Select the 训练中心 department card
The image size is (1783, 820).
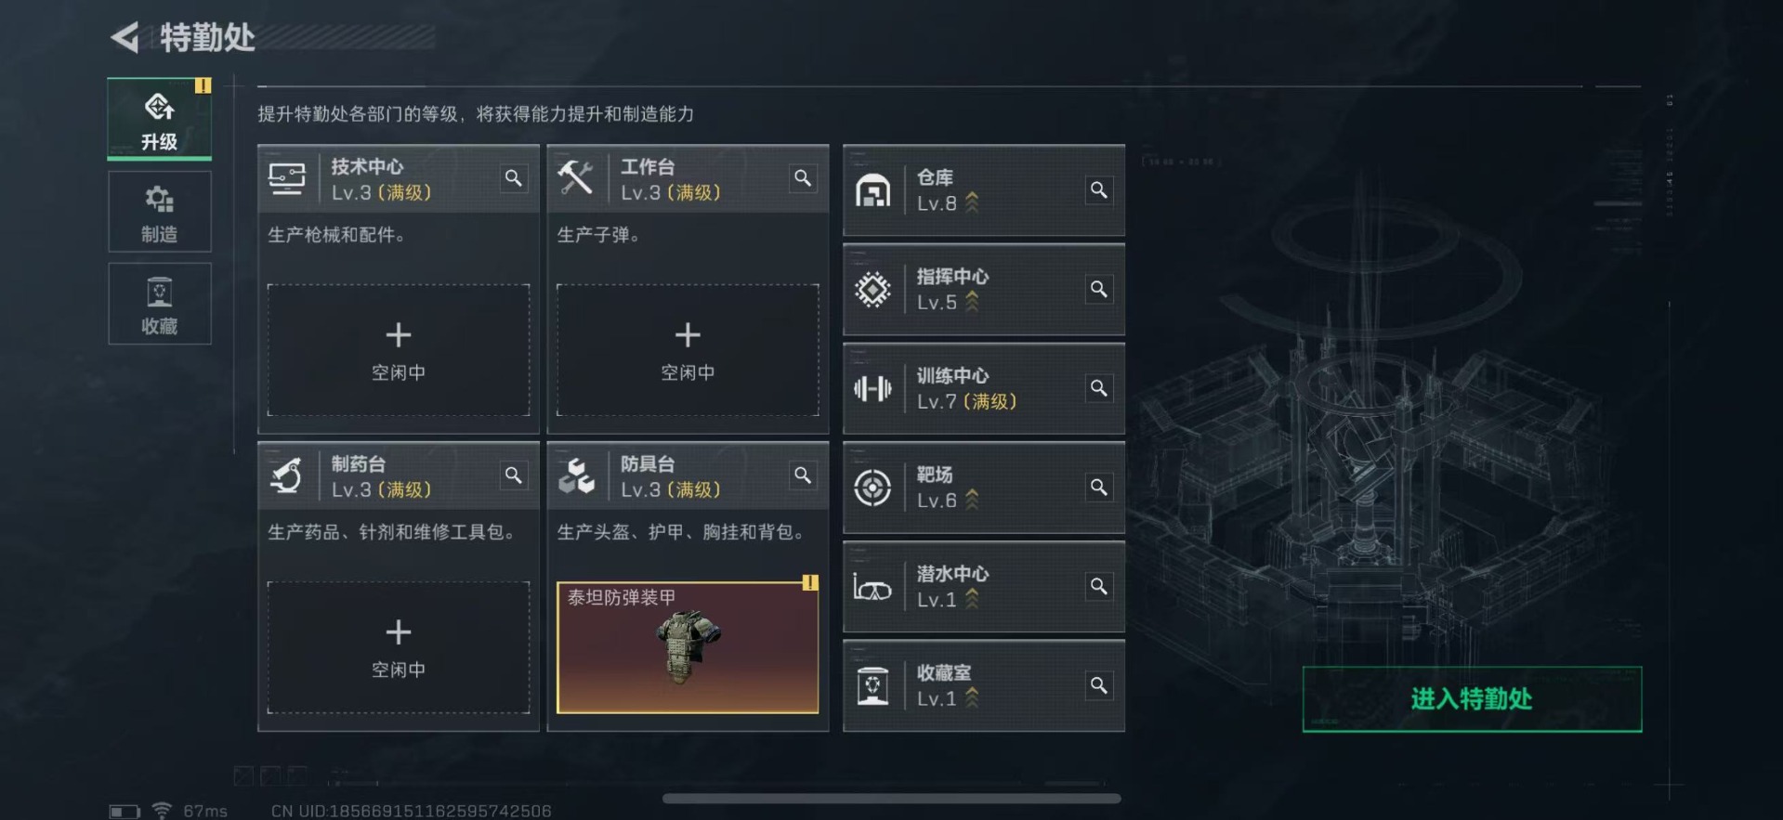point(984,388)
